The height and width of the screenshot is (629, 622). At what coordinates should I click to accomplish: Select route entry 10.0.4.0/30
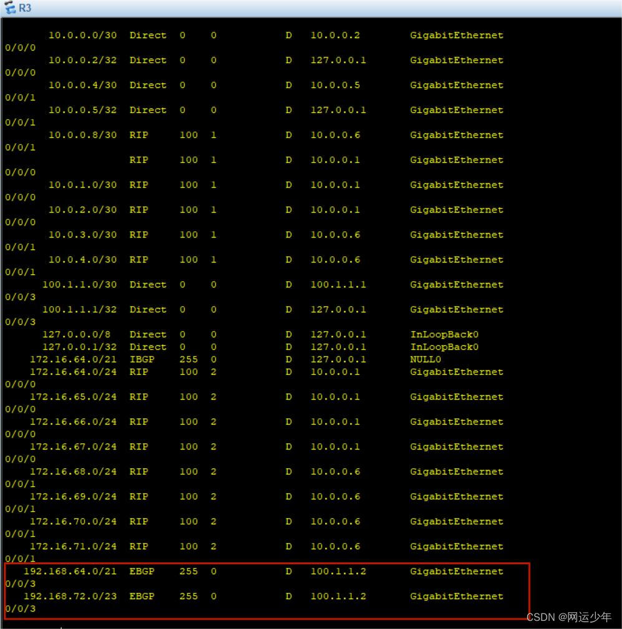(x=83, y=259)
